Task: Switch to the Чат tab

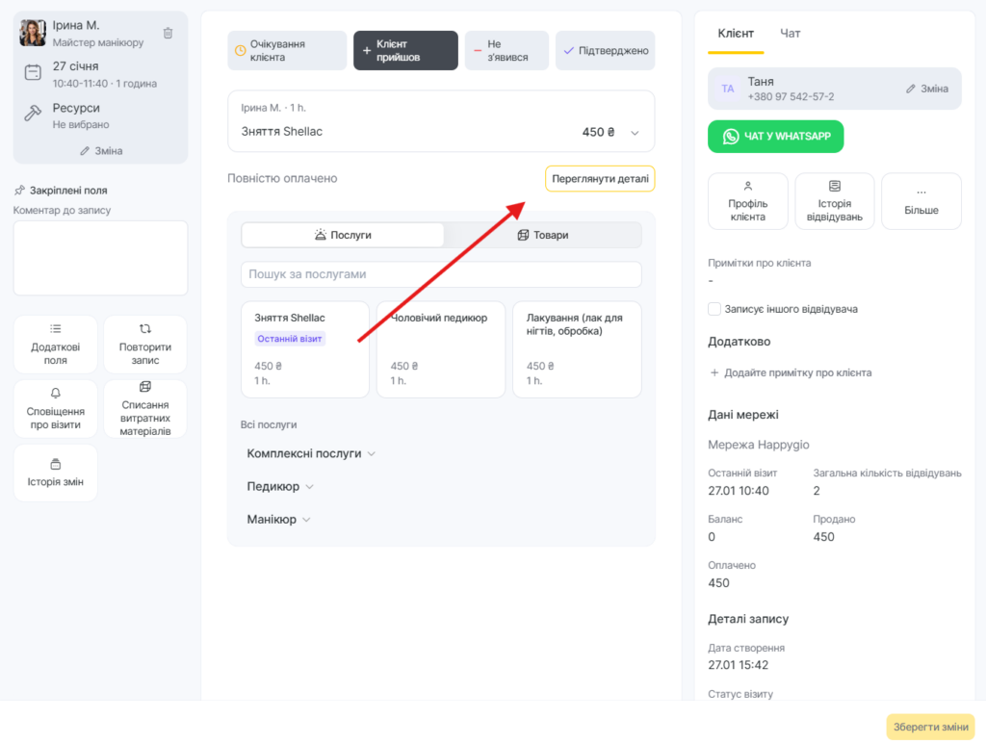Action: (790, 34)
